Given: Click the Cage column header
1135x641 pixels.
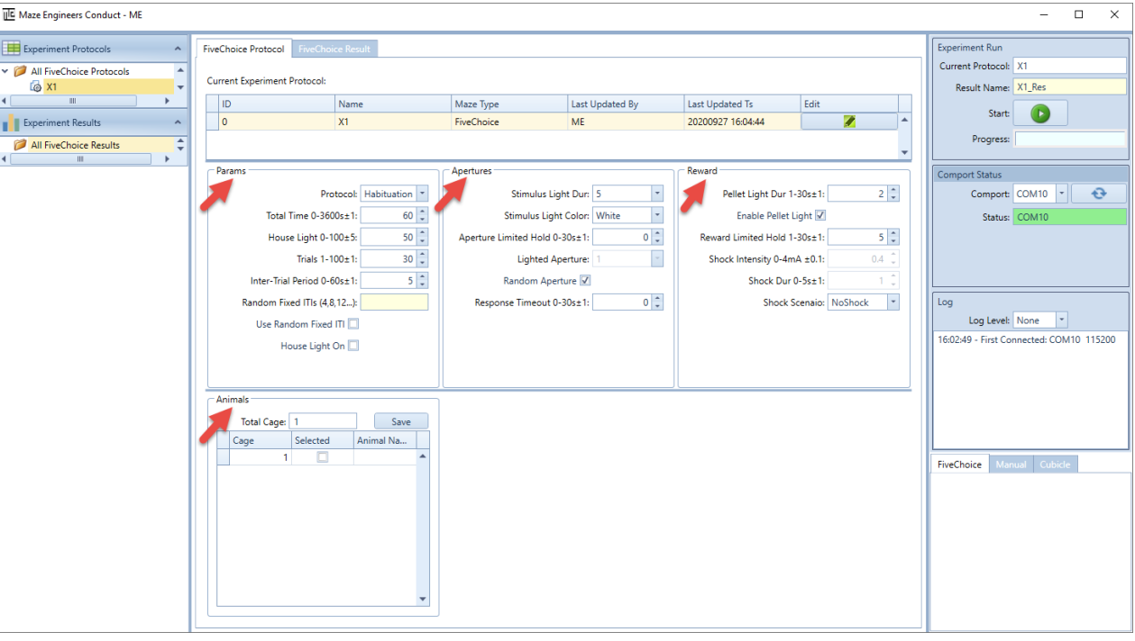Looking at the screenshot, I should (261, 440).
